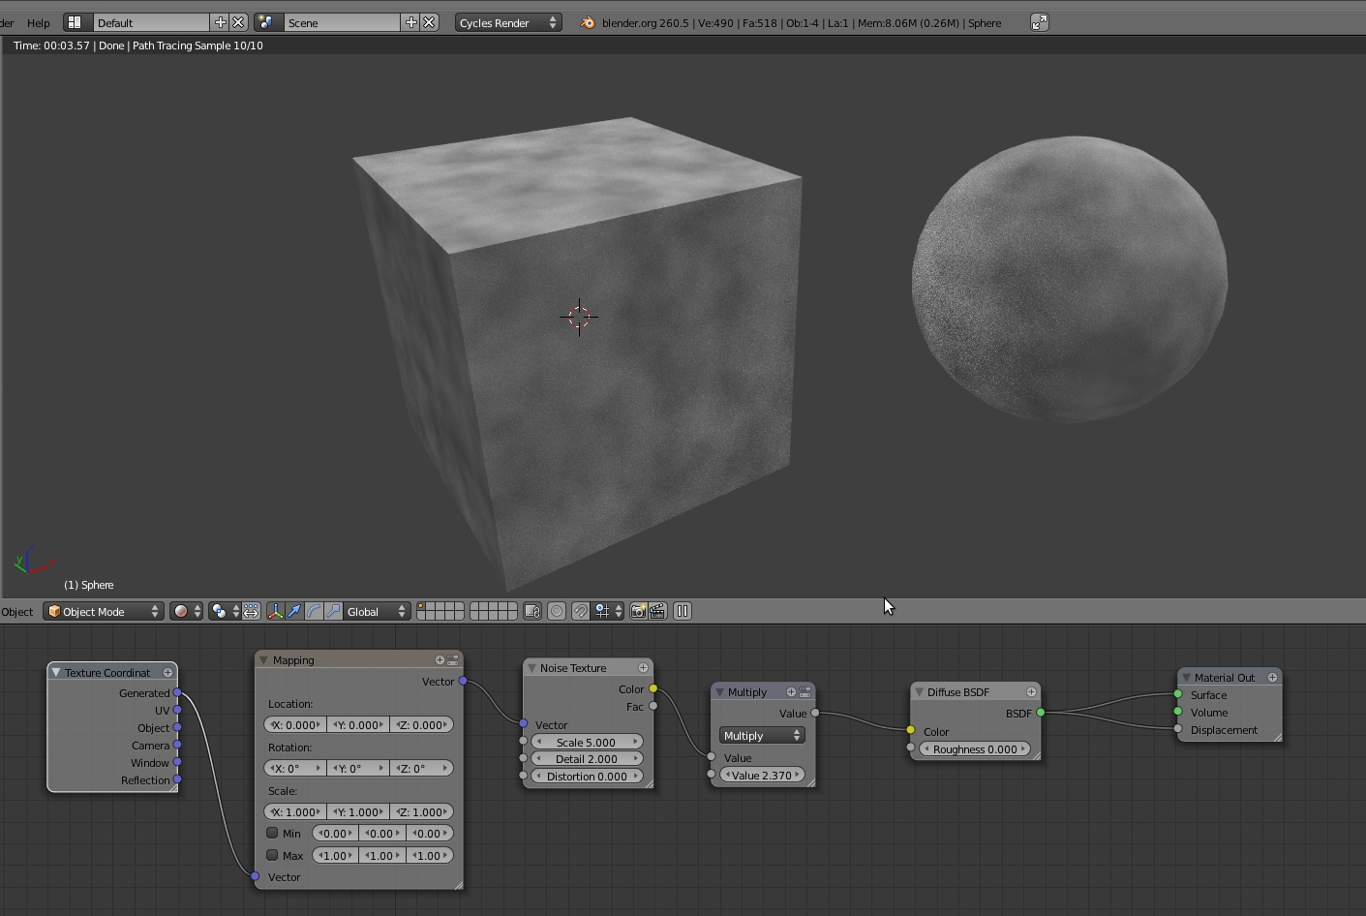1366x916 pixels.
Task: Enable the translate manipulator arrow
Action: point(294,611)
